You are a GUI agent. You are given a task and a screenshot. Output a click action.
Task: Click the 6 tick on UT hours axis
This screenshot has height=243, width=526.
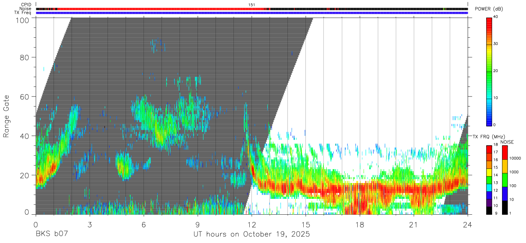coord(143,225)
